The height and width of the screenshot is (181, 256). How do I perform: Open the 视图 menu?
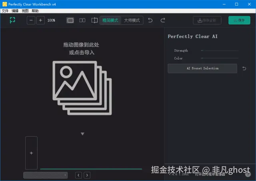pyautogui.click(x=25, y=11)
